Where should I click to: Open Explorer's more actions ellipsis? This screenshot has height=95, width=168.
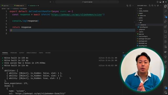160,6
